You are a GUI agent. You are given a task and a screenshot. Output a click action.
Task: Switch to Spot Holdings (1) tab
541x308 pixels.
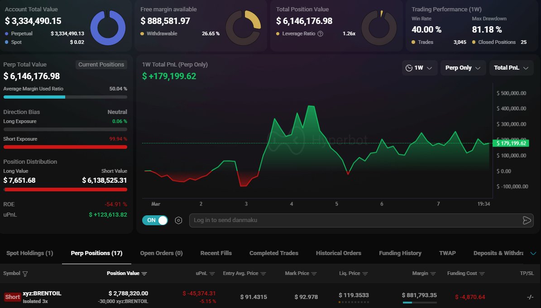[30, 253]
